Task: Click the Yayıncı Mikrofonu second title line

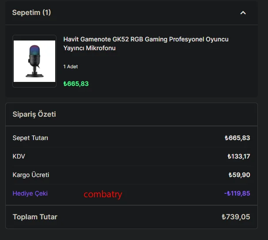Action: [89, 48]
